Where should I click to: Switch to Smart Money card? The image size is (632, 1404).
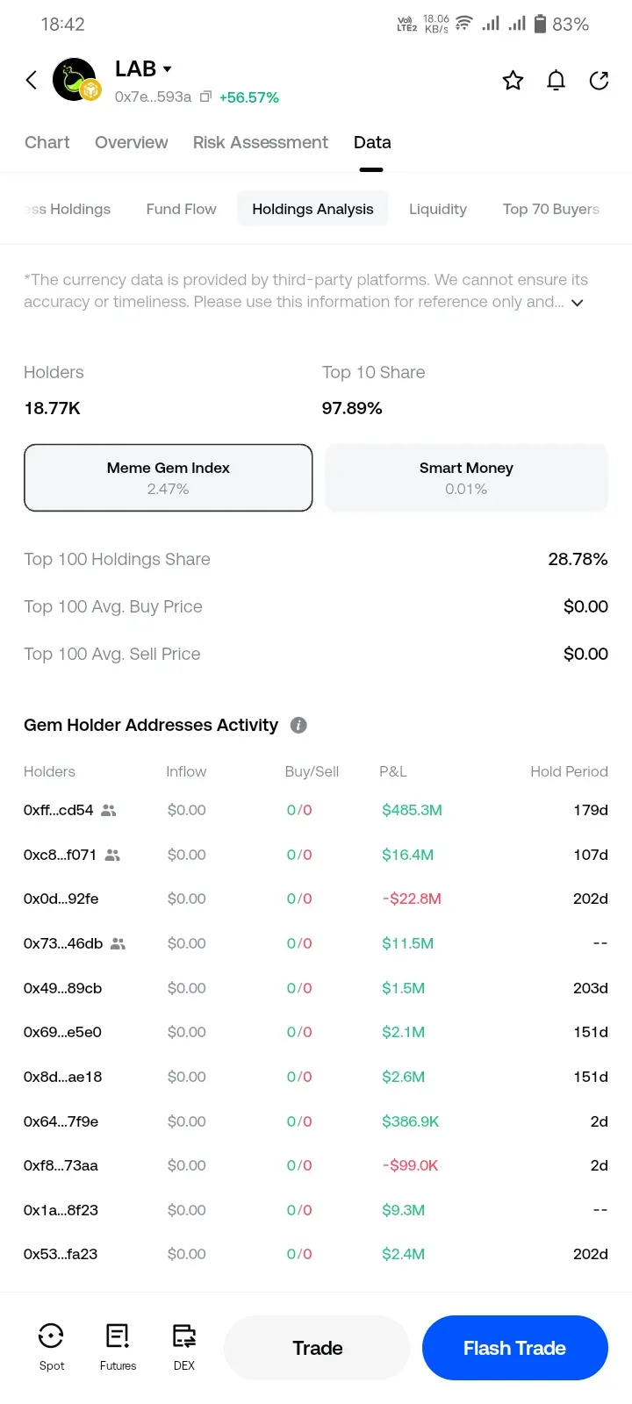pos(466,477)
